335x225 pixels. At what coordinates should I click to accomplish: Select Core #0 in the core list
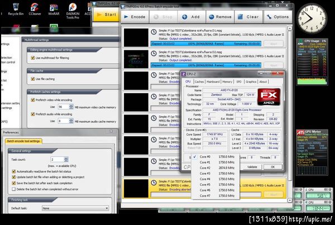(216, 157)
